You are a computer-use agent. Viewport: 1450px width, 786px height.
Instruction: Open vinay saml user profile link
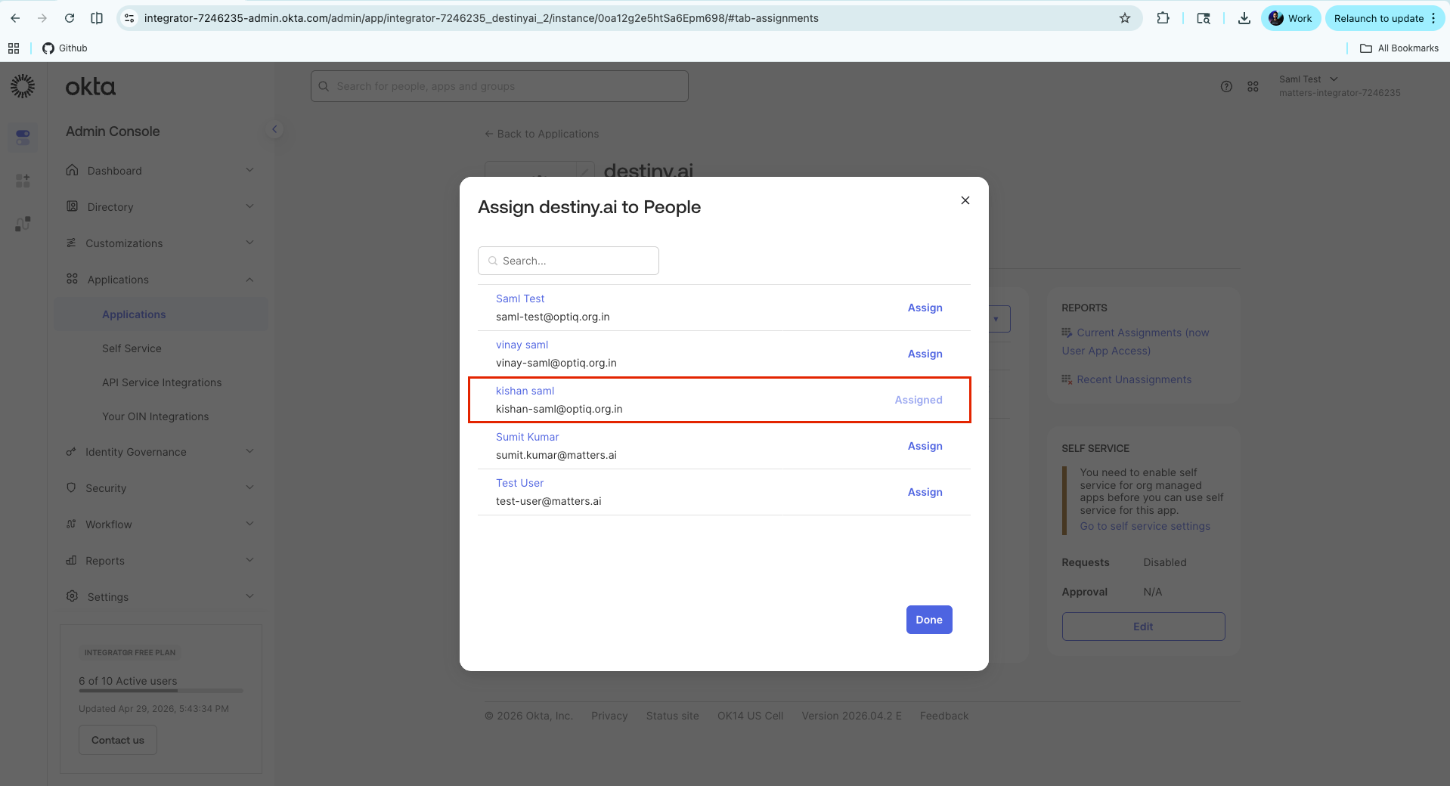coord(522,345)
